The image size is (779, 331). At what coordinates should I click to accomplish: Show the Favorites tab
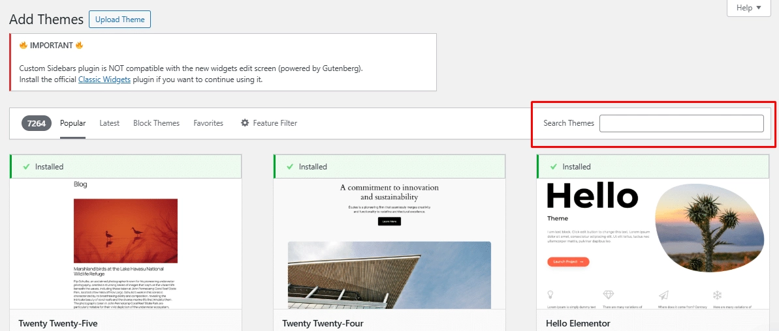coord(208,123)
